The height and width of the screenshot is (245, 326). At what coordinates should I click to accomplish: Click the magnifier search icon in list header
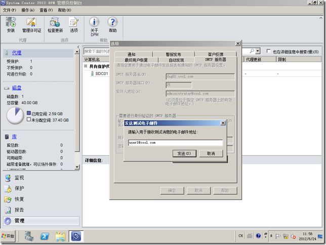(x=252, y=51)
